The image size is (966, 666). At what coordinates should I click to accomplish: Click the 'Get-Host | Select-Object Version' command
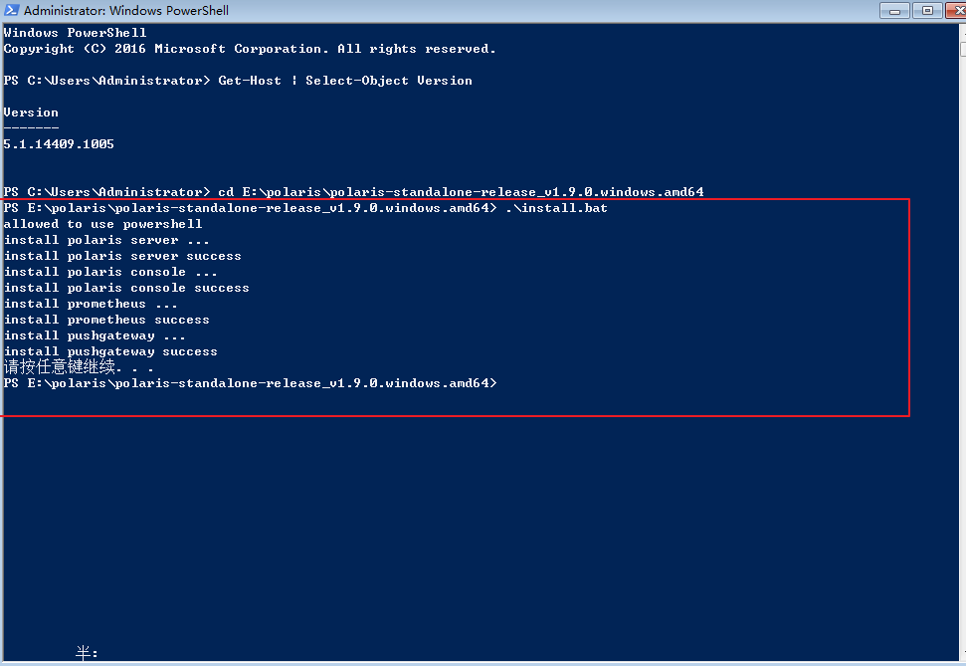coord(345,81)
